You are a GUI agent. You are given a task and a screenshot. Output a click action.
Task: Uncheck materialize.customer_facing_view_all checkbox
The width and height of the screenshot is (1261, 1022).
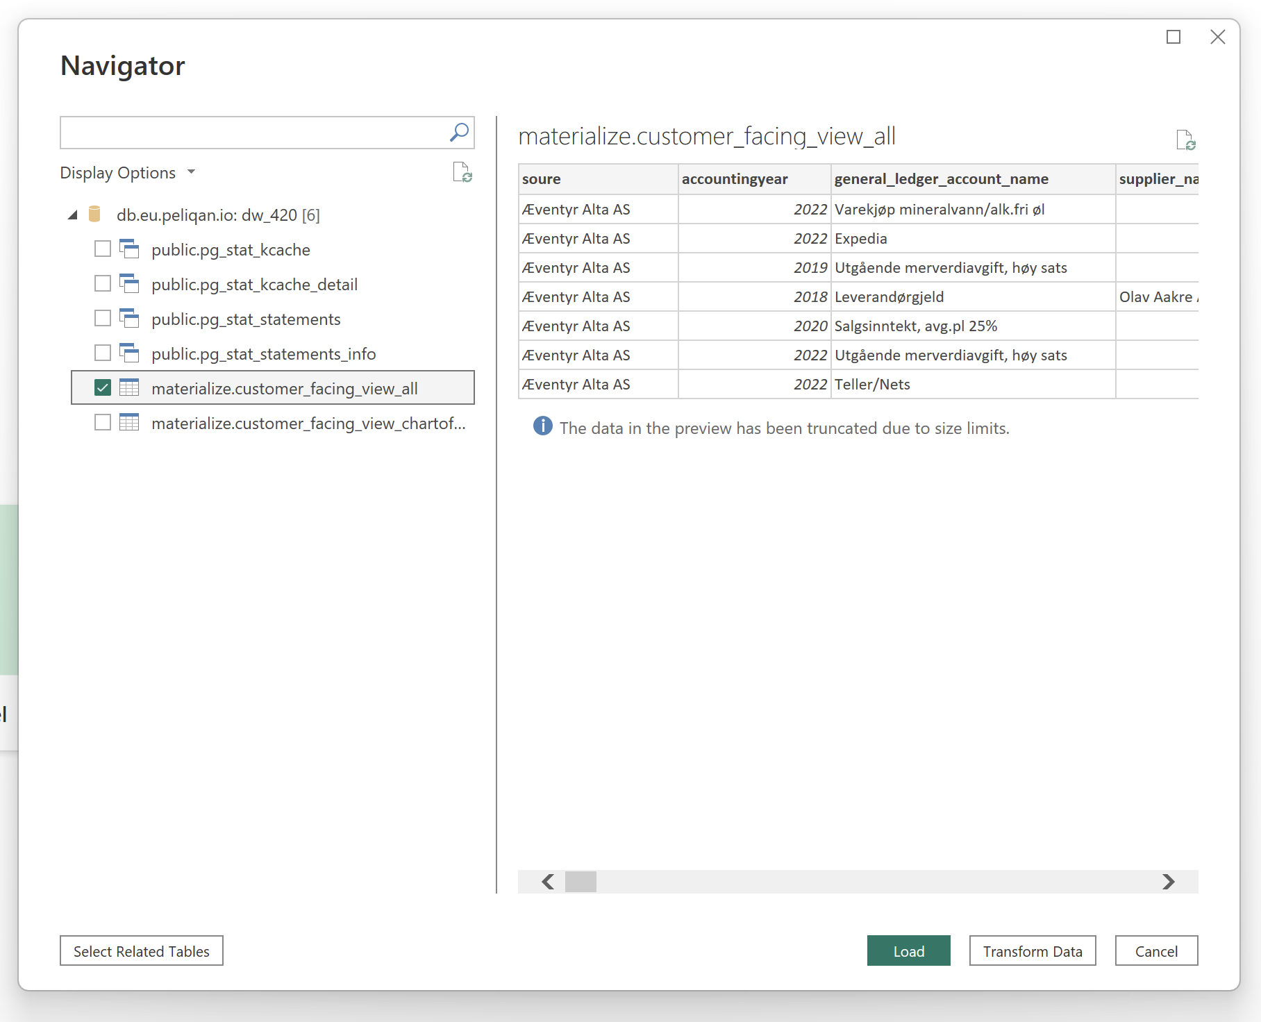pos(103,387)
